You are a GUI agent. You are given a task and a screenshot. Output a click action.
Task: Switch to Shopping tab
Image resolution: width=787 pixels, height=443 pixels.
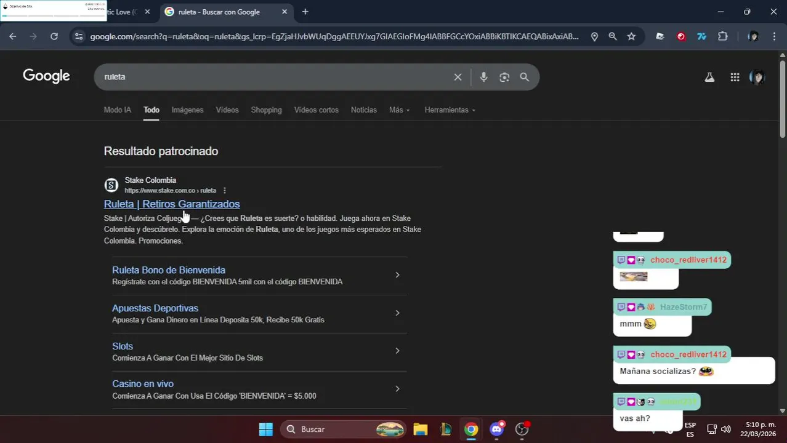[266, 110]
